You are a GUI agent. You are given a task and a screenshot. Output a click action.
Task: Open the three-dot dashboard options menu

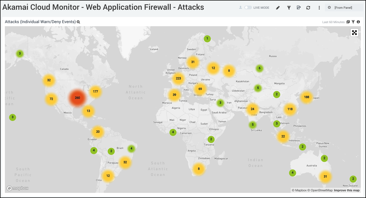click(319, 8)
